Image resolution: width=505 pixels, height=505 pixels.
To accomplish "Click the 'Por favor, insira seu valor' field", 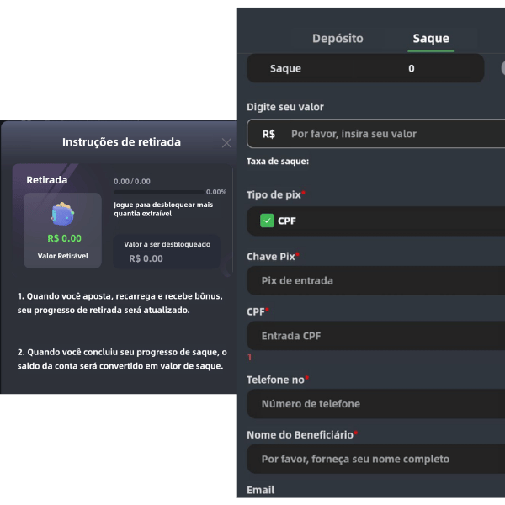I will [387, 134].
